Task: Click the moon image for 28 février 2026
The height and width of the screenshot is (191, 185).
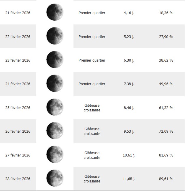Action: 55,178
